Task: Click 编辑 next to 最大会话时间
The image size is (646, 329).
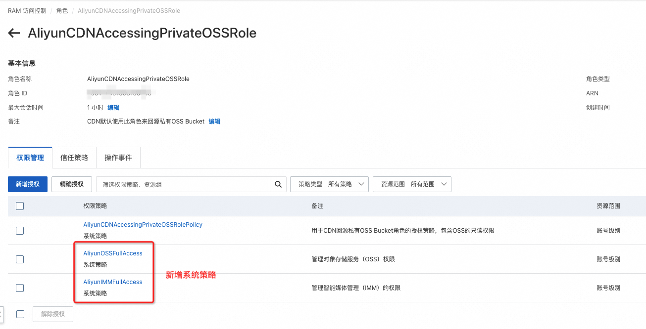Action: (x=113, y=107)
